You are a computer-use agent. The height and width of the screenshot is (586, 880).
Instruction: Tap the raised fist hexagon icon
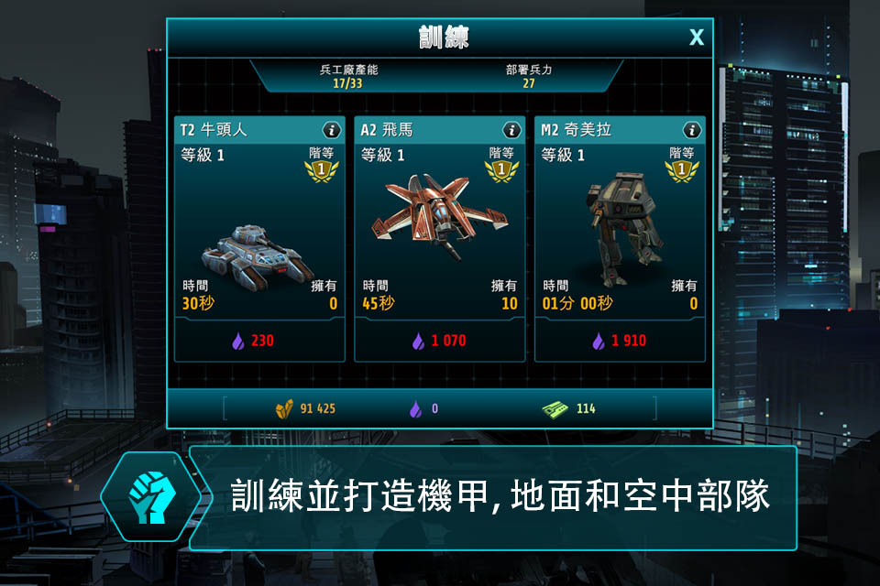[x=151, y=497]
